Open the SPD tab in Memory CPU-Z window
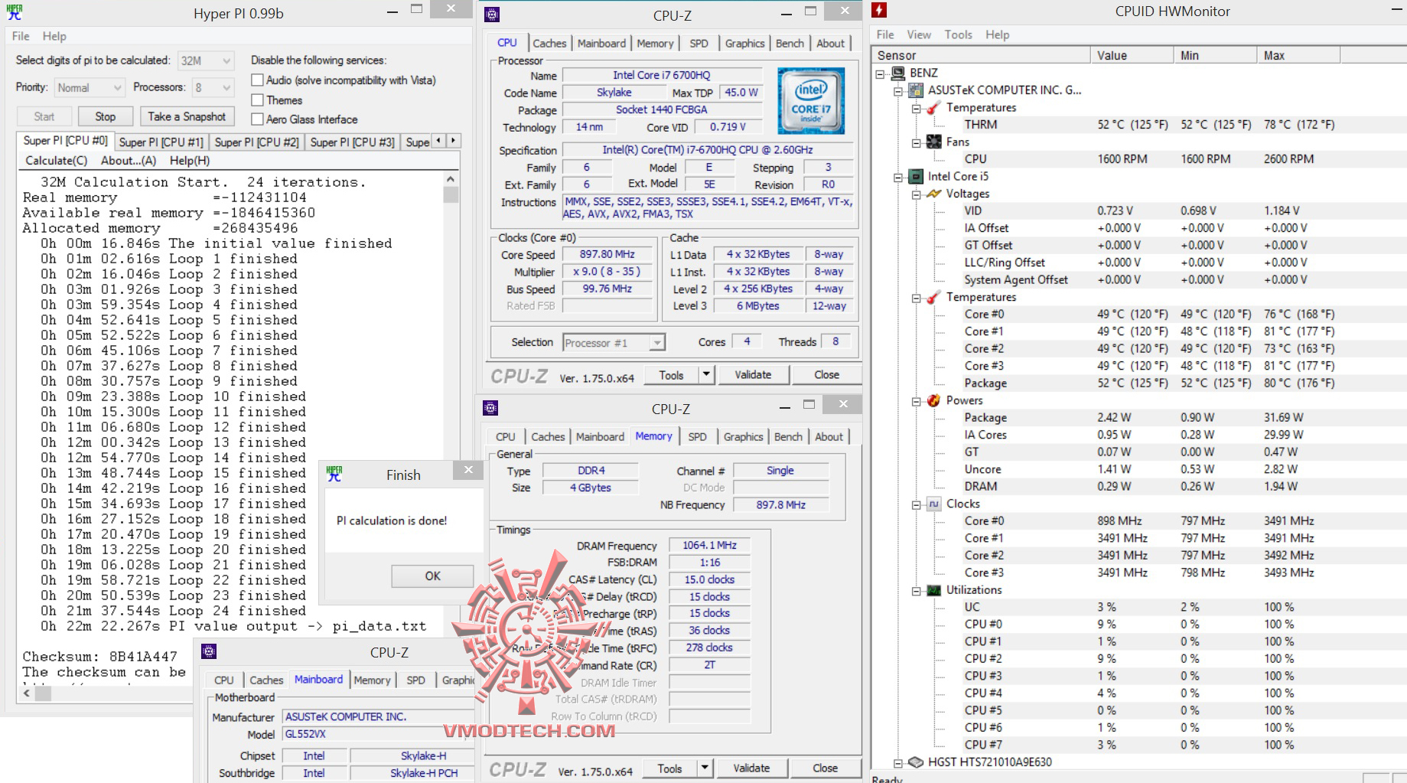Screen dimensions: 1407x783 [x=697, y=437]
